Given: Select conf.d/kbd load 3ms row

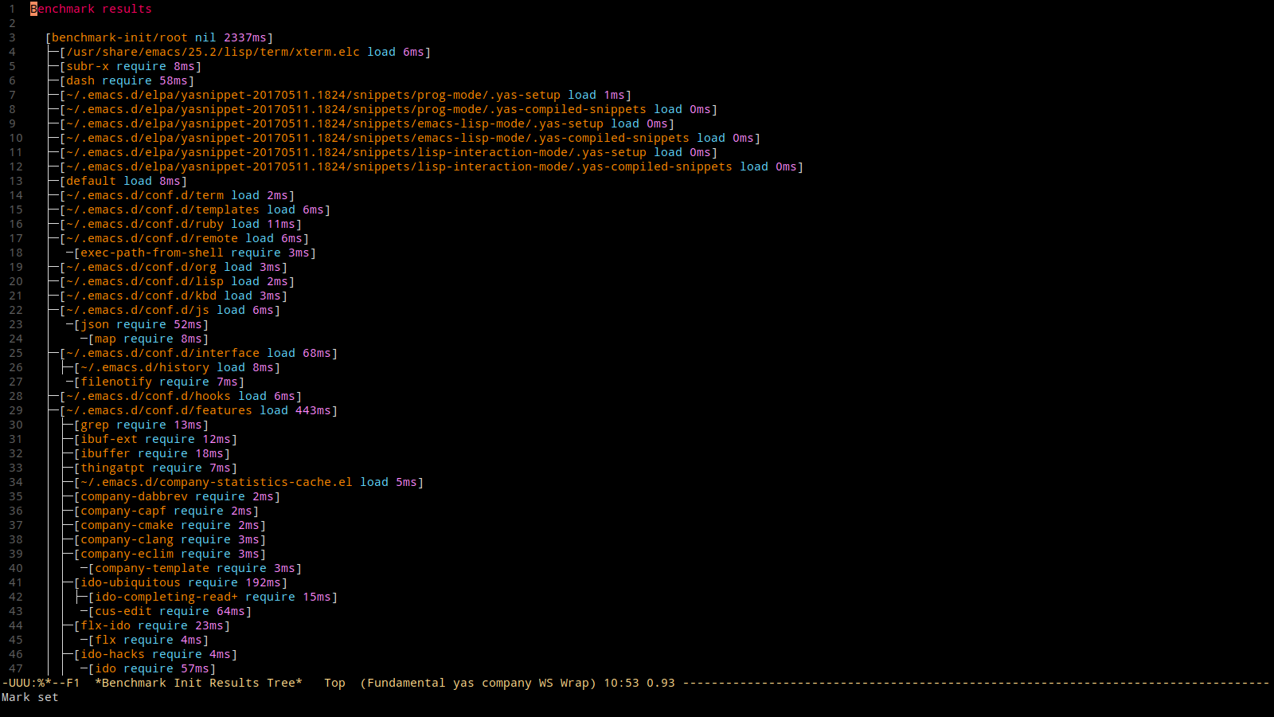Looking at the screenshot, I should tap(174, 296).
